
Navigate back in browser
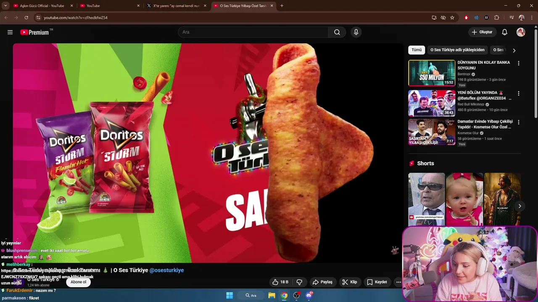(6, 18)
